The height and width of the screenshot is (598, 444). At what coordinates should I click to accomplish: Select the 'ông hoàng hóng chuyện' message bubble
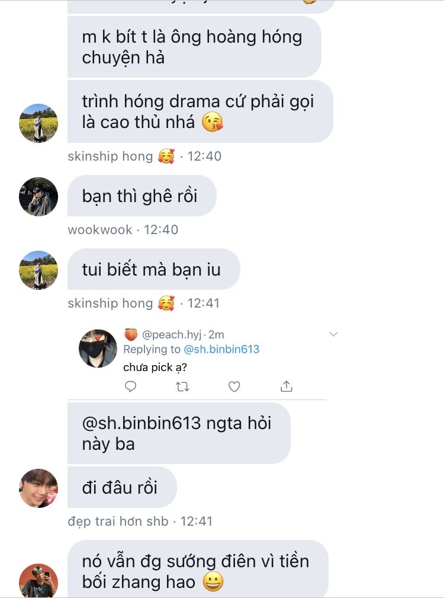click(x=194, y=47)
